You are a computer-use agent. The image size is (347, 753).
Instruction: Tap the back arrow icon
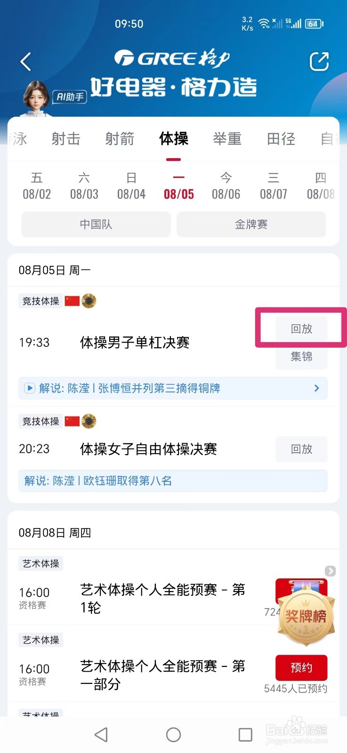click(x=26, y=62)
